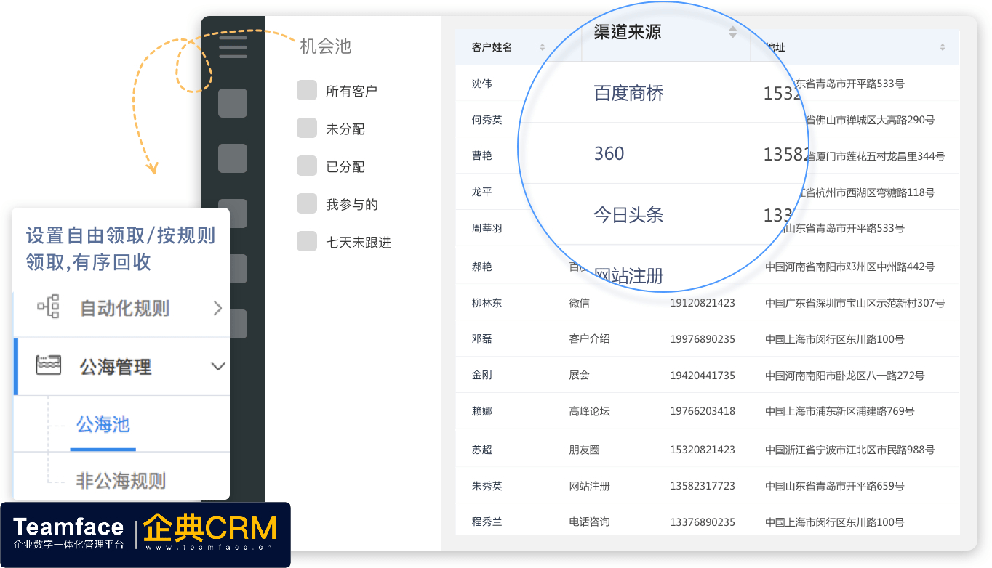Screen dimensions: 992x568
Task: Click phone number 19976890235
Action: tap(703, 338)
